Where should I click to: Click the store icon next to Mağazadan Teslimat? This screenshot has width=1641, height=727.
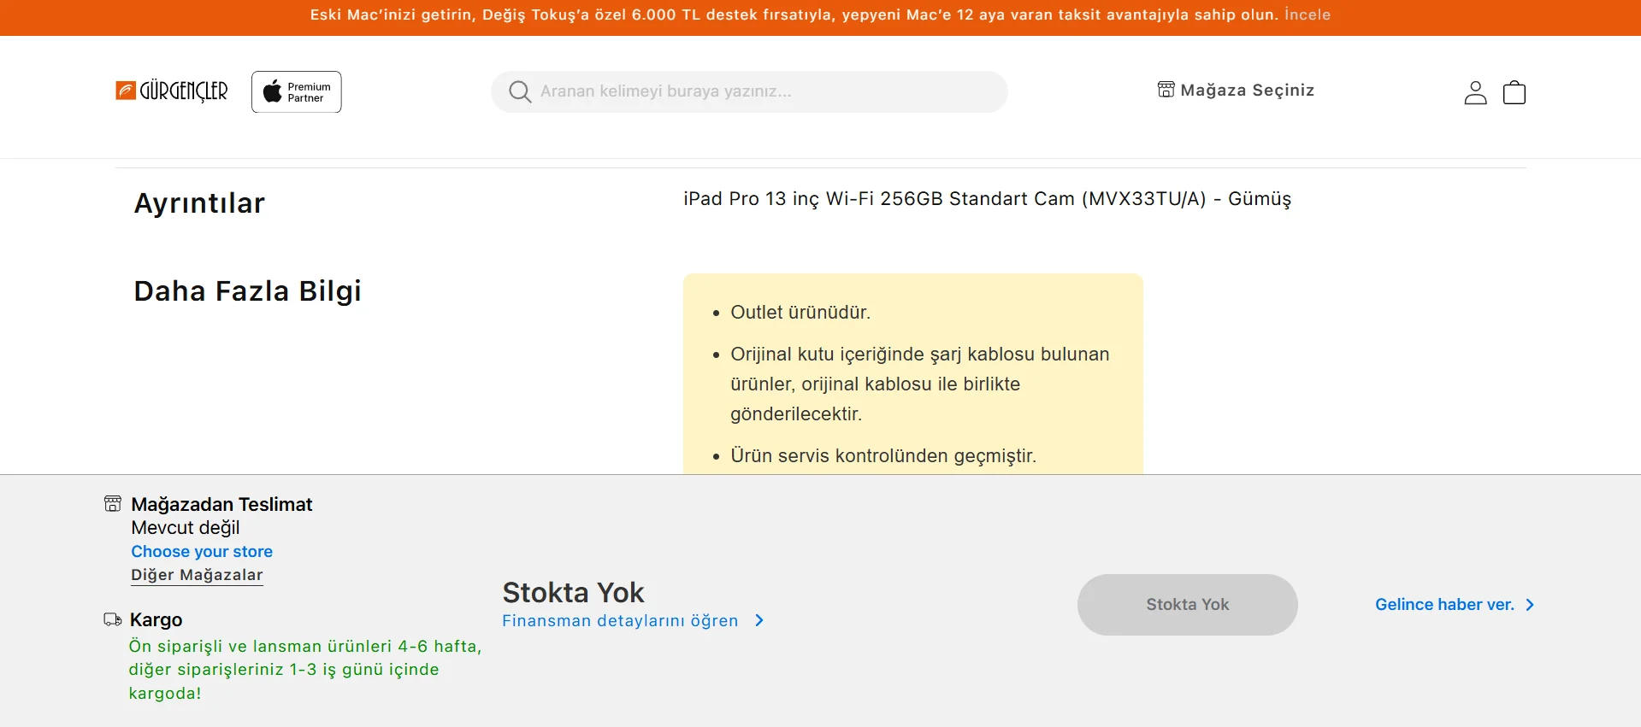pos(113,503)
